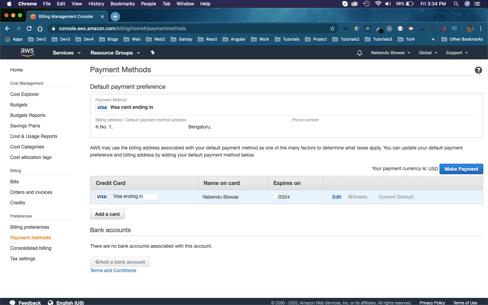Open the Window menu

pos(185,4)
